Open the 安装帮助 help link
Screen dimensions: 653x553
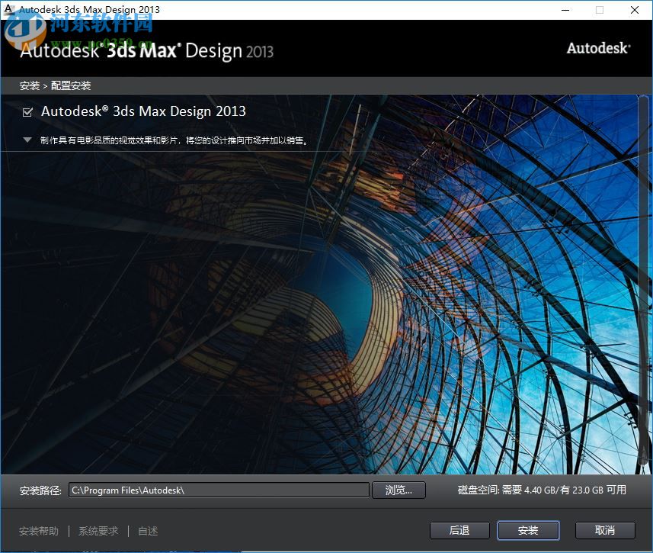[38, 531]
